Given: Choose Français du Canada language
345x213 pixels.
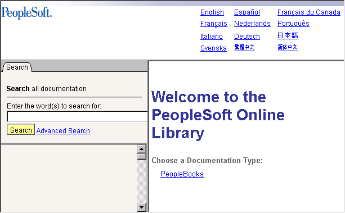Looking at the screenshot, I should pyautogui.click(x=308, y=12).
